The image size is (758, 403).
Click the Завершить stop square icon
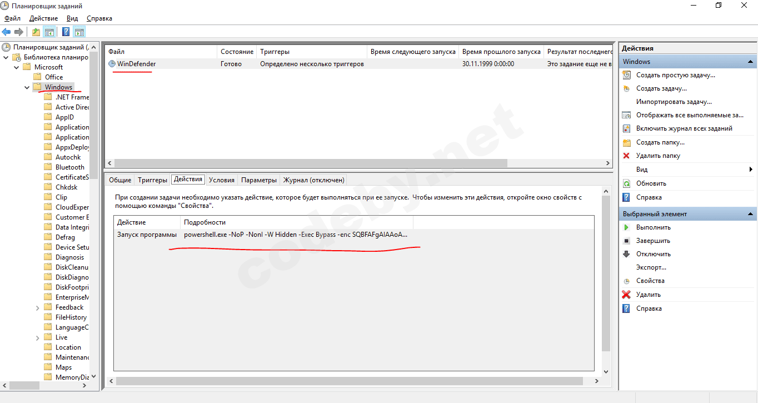click(x=627, y=241)
